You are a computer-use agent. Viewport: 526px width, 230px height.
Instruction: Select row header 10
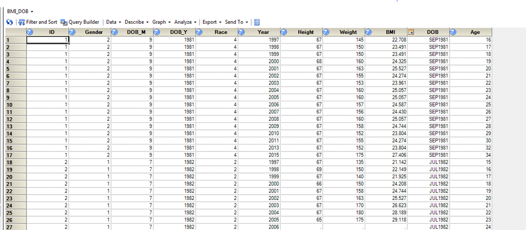coord(16,104)
